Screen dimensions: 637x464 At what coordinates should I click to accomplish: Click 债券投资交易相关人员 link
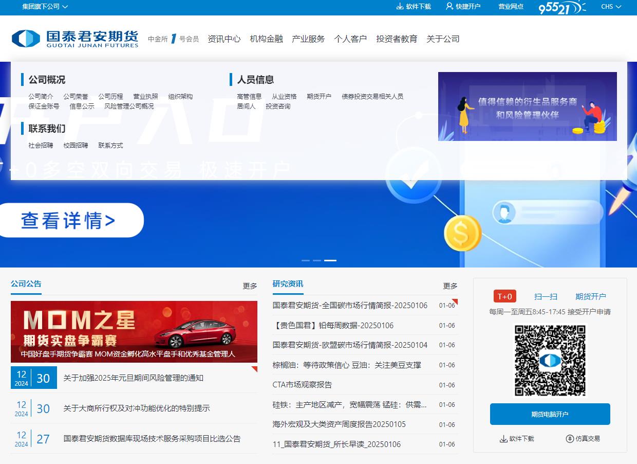click(372, 97)
